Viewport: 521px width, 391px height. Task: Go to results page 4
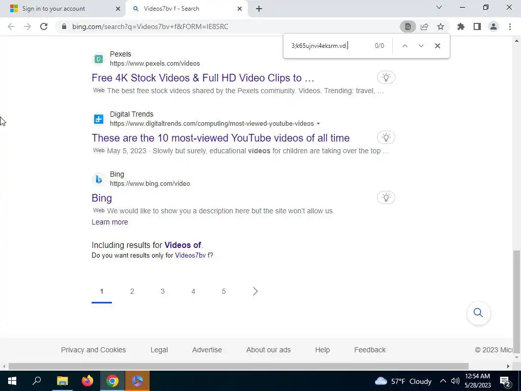pyautogui.click(x=193, y=292)
